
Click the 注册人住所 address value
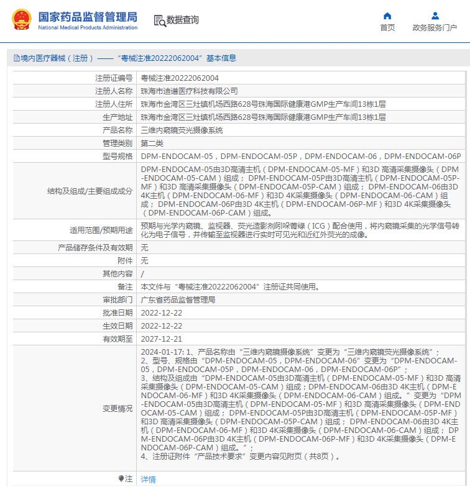pyautogui.click(x=264, y=104)
